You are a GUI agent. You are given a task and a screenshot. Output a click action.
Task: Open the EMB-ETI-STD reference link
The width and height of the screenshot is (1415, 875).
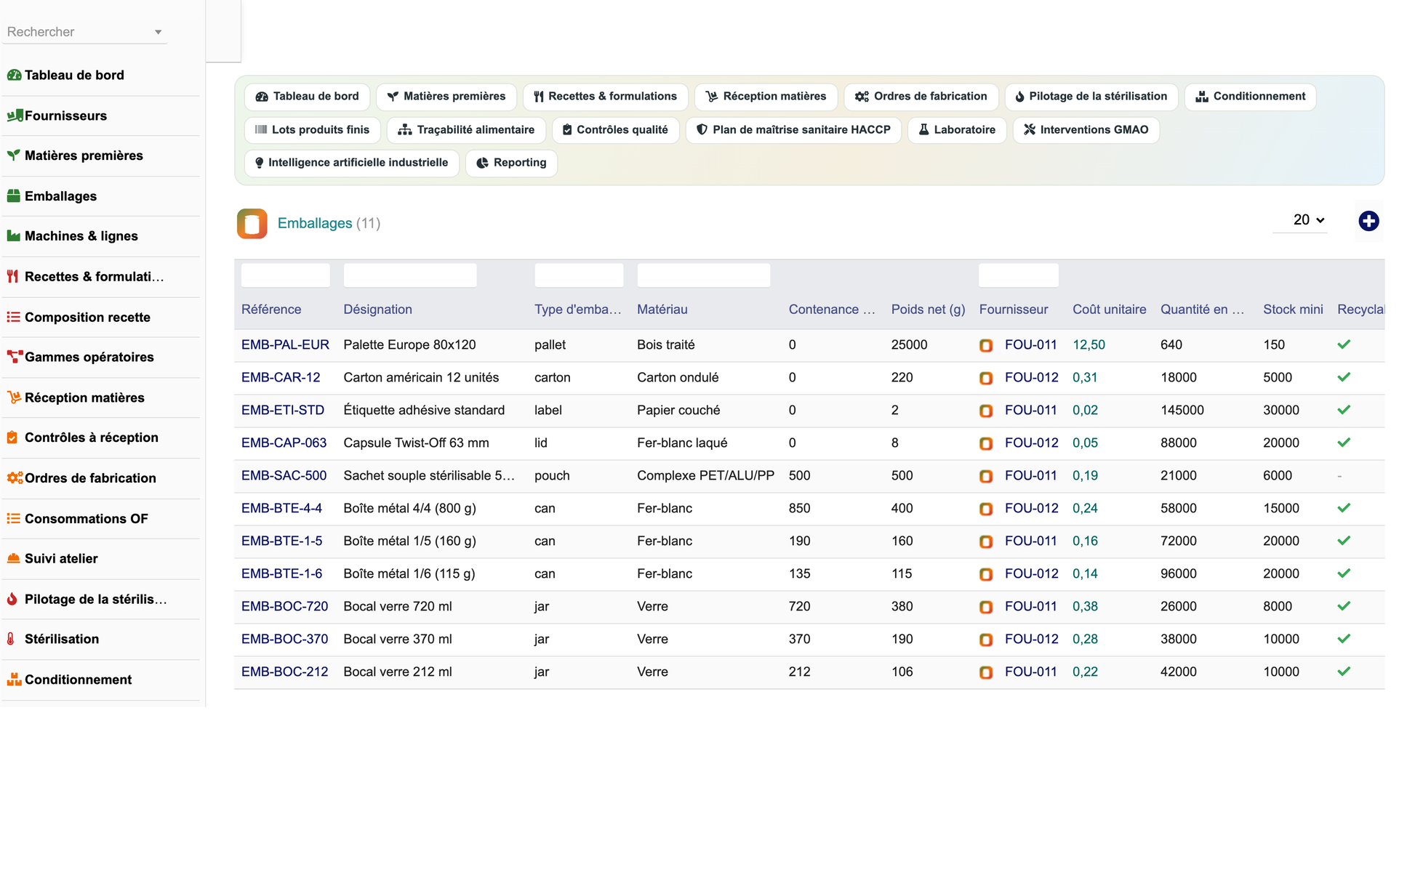(x=283, y=410)
